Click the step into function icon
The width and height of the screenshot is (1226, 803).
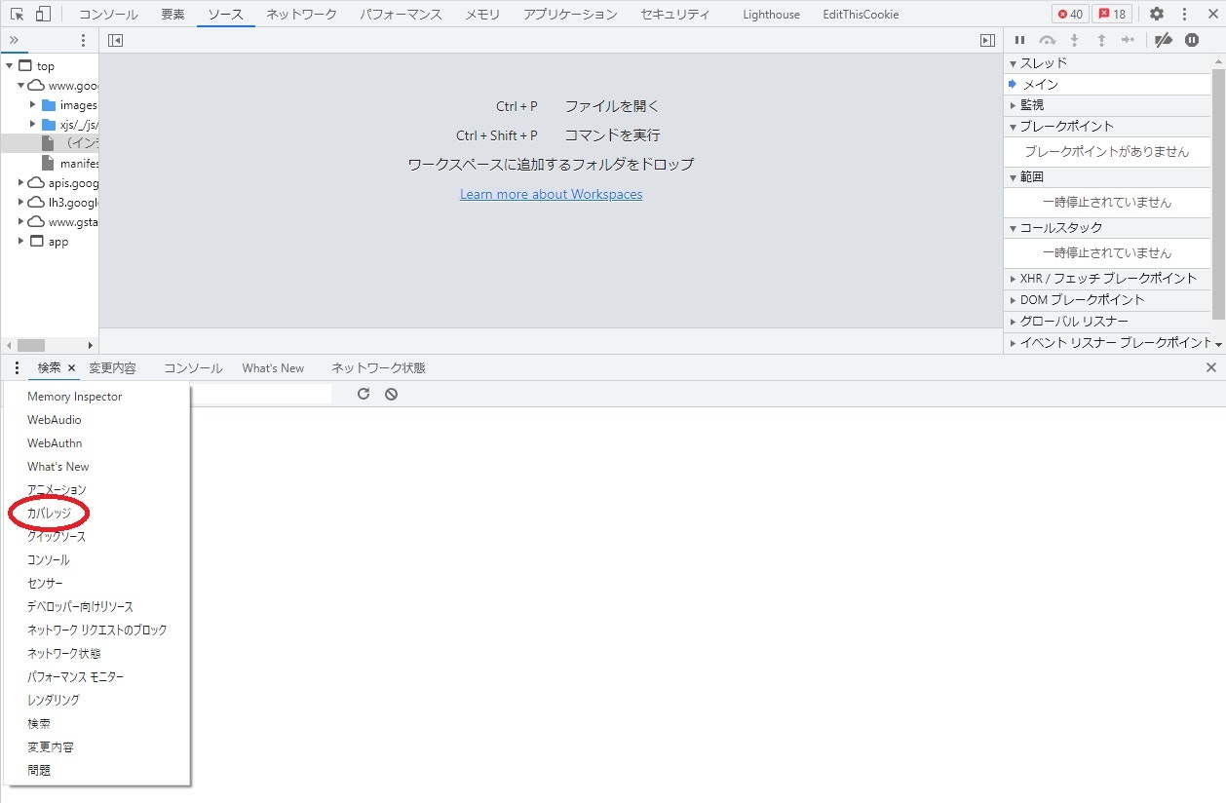tap(1075, 40)
